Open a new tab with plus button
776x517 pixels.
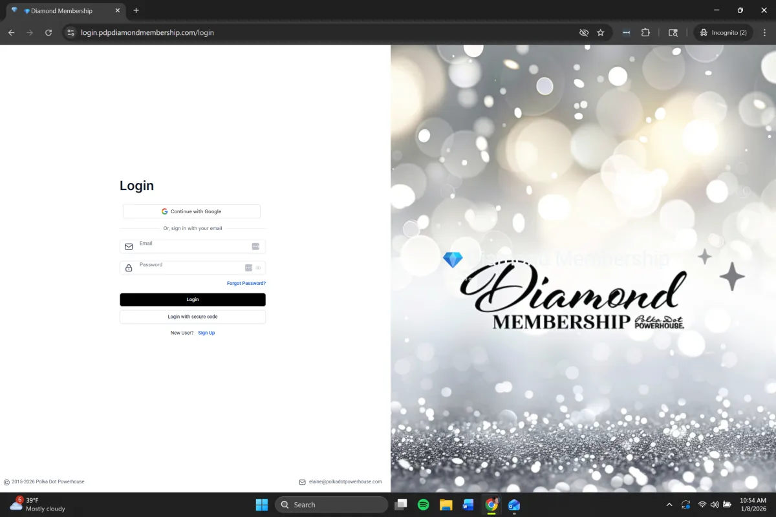(x=136, y=10)
